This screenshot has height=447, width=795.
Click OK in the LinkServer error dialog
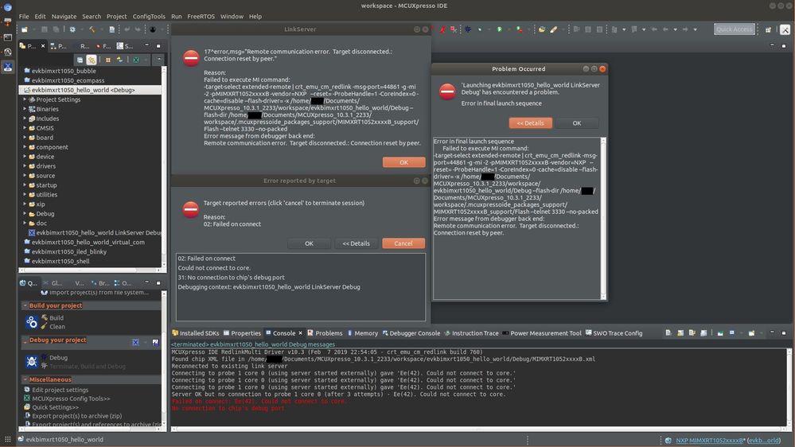(403, 162)
